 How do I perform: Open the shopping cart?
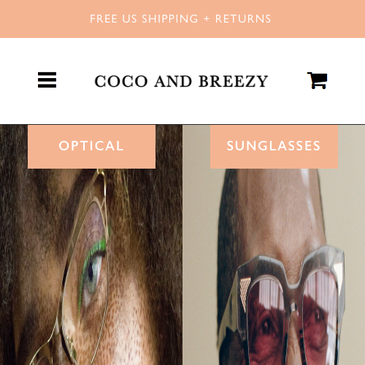tap(317, 80)
